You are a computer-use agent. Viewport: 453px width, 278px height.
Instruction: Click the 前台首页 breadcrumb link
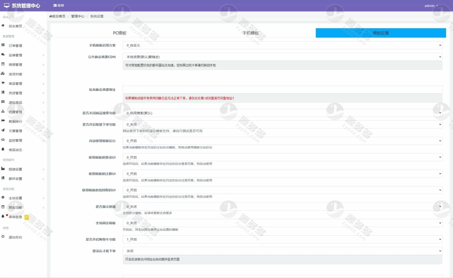58,16
